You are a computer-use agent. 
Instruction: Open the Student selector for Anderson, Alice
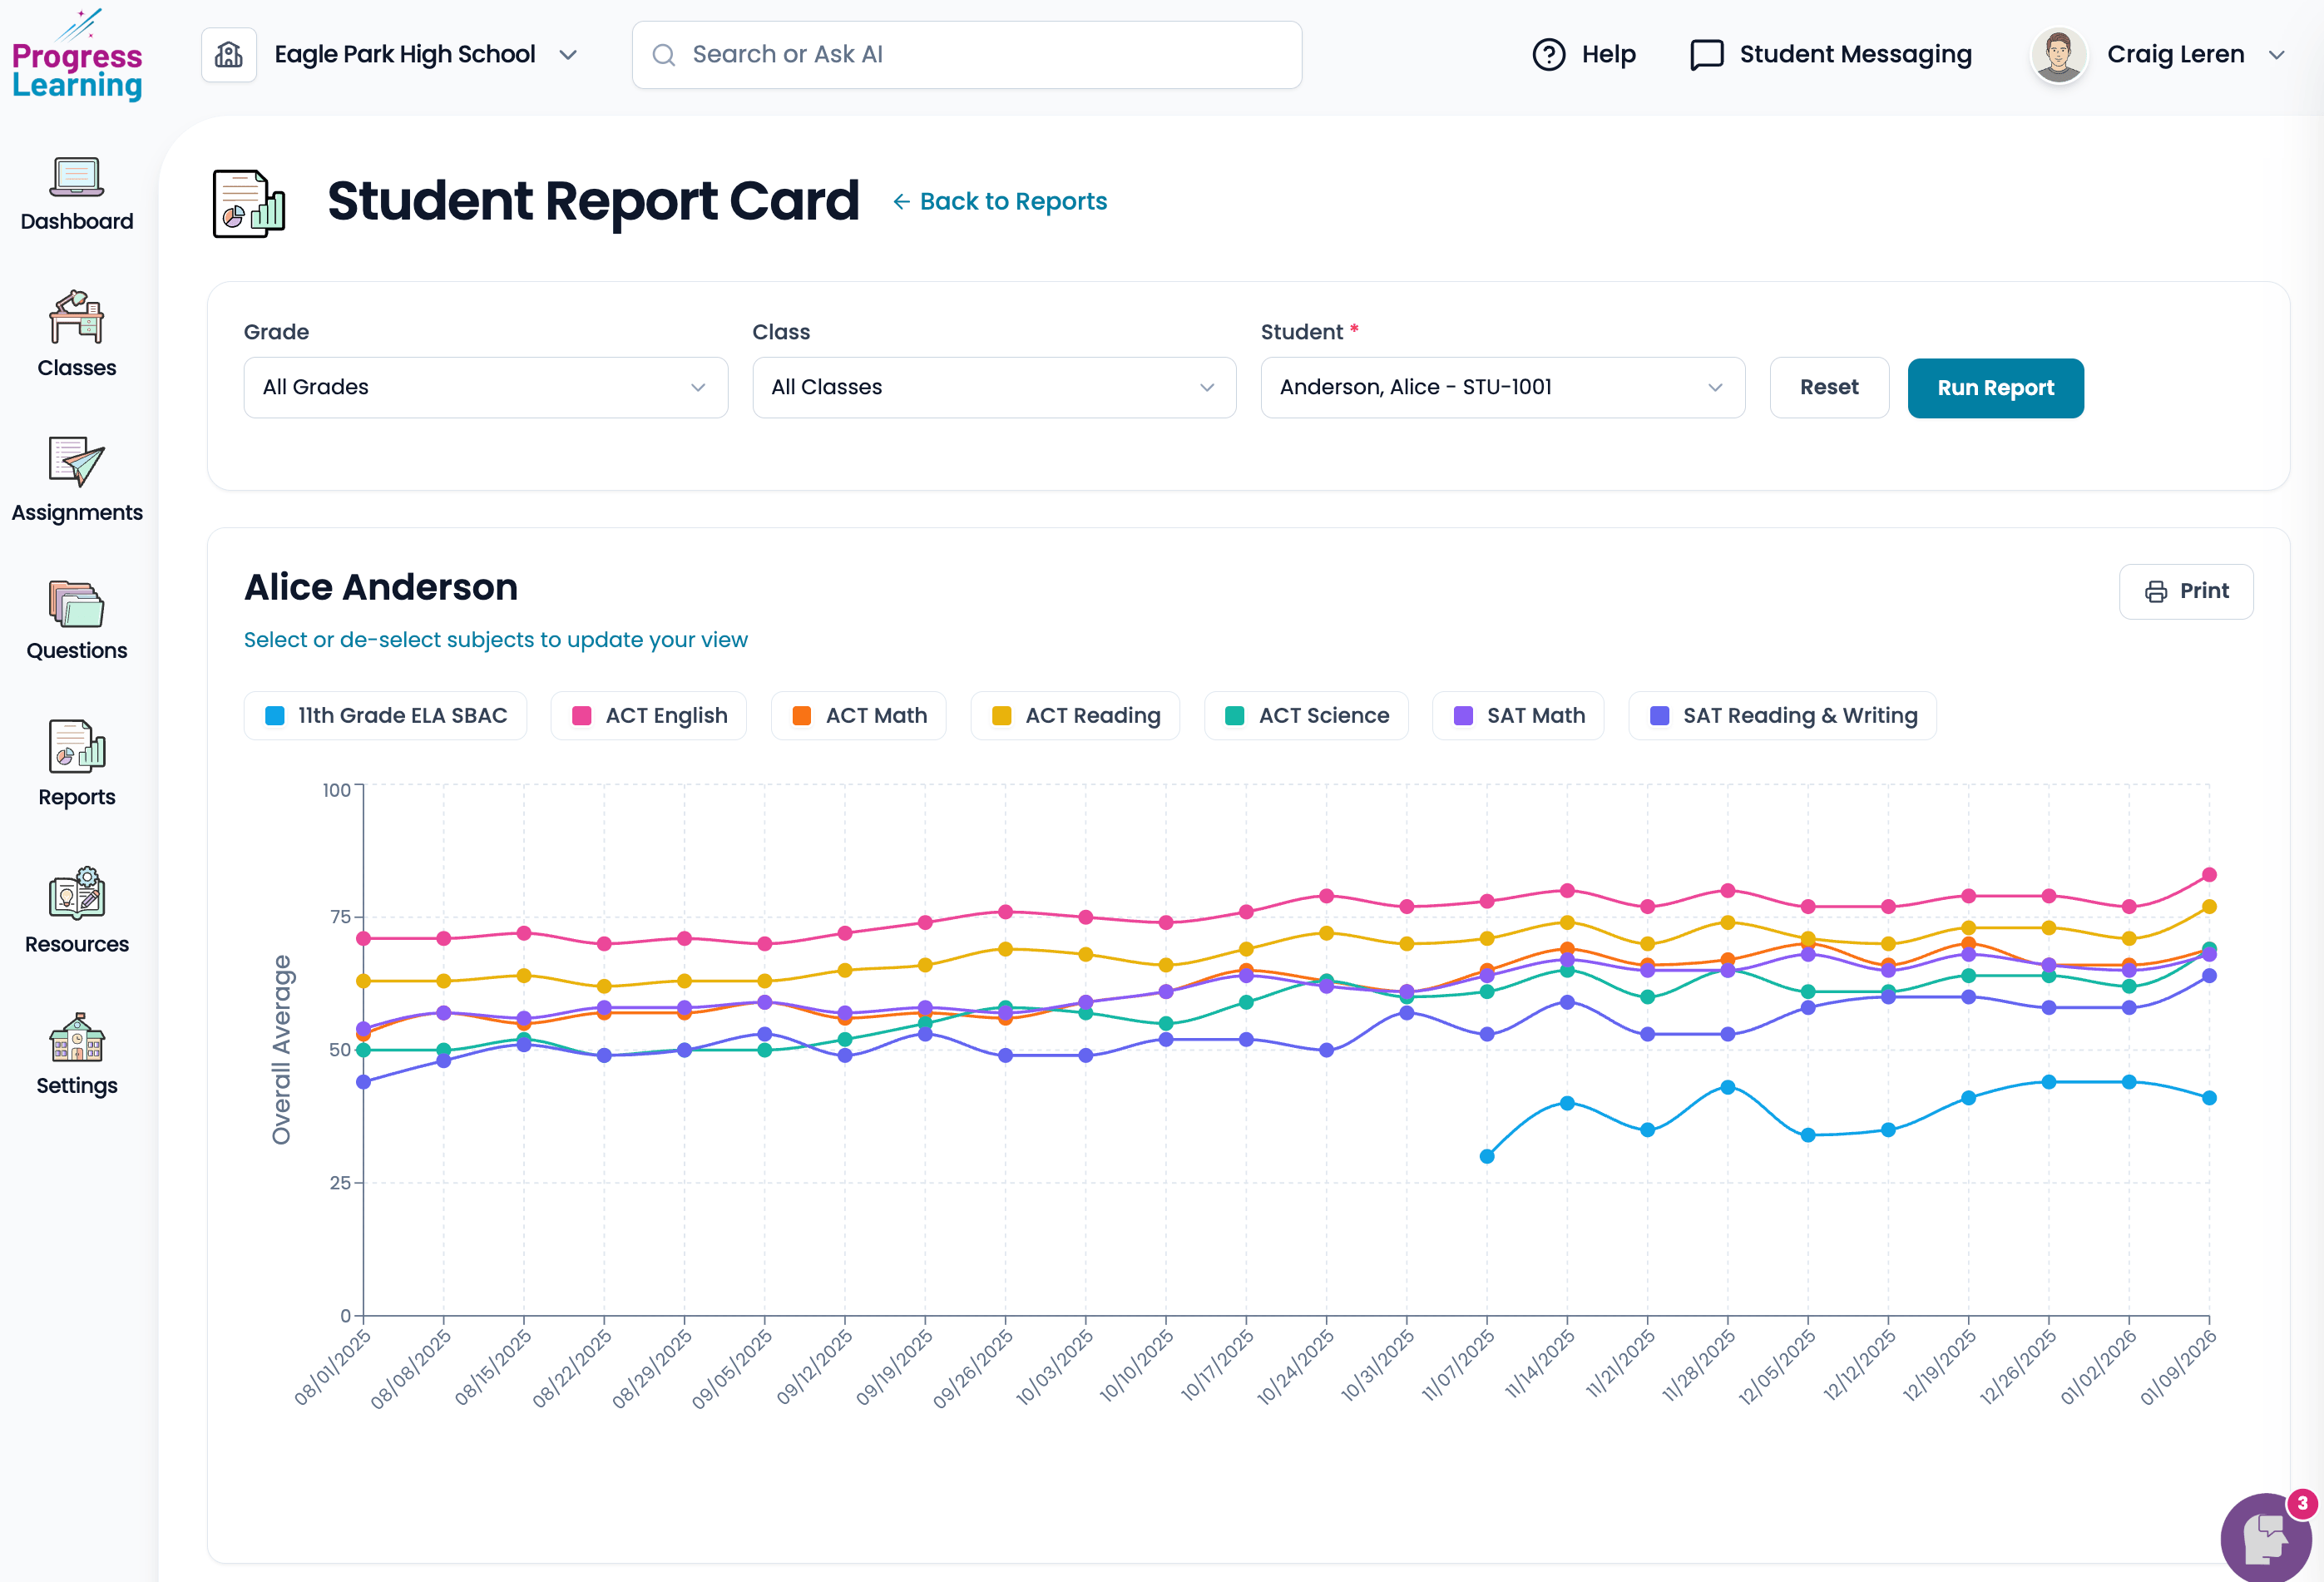pyautogui.click(x=1503, y=388)
